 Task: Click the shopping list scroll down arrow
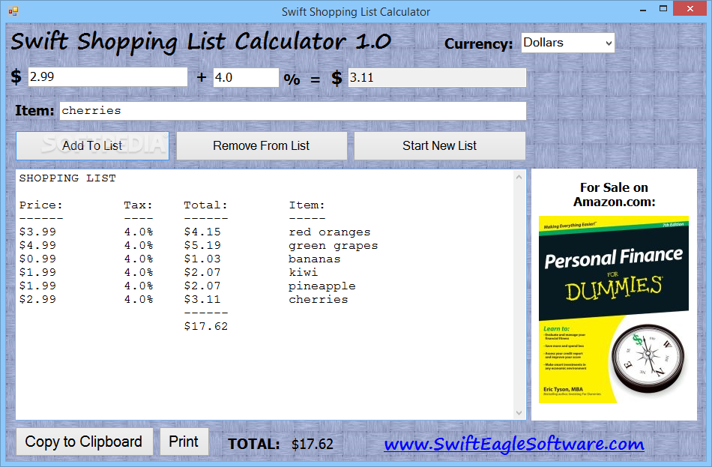point(519,413)
